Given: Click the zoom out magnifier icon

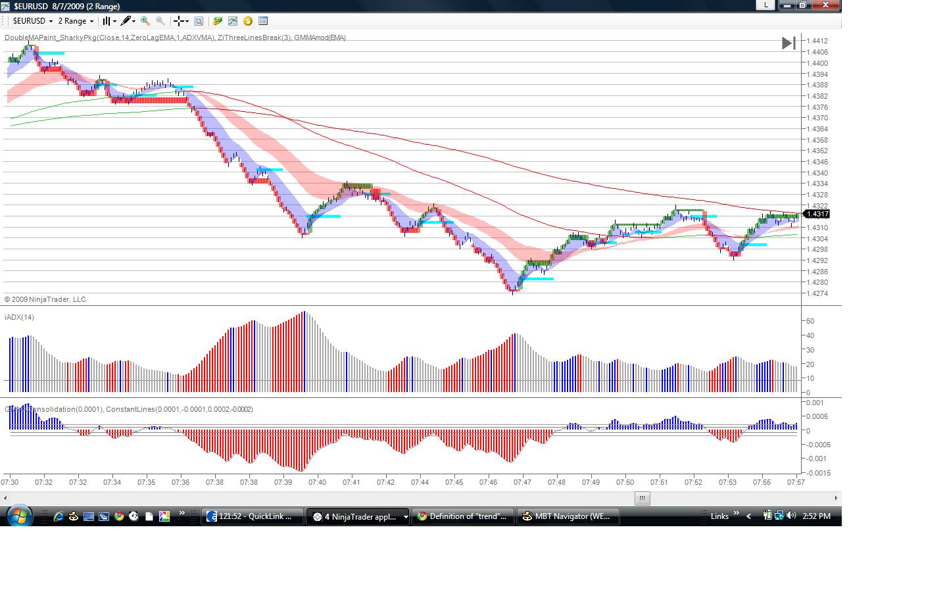Looking at the screenshot, I should click(x=160, y=21).
